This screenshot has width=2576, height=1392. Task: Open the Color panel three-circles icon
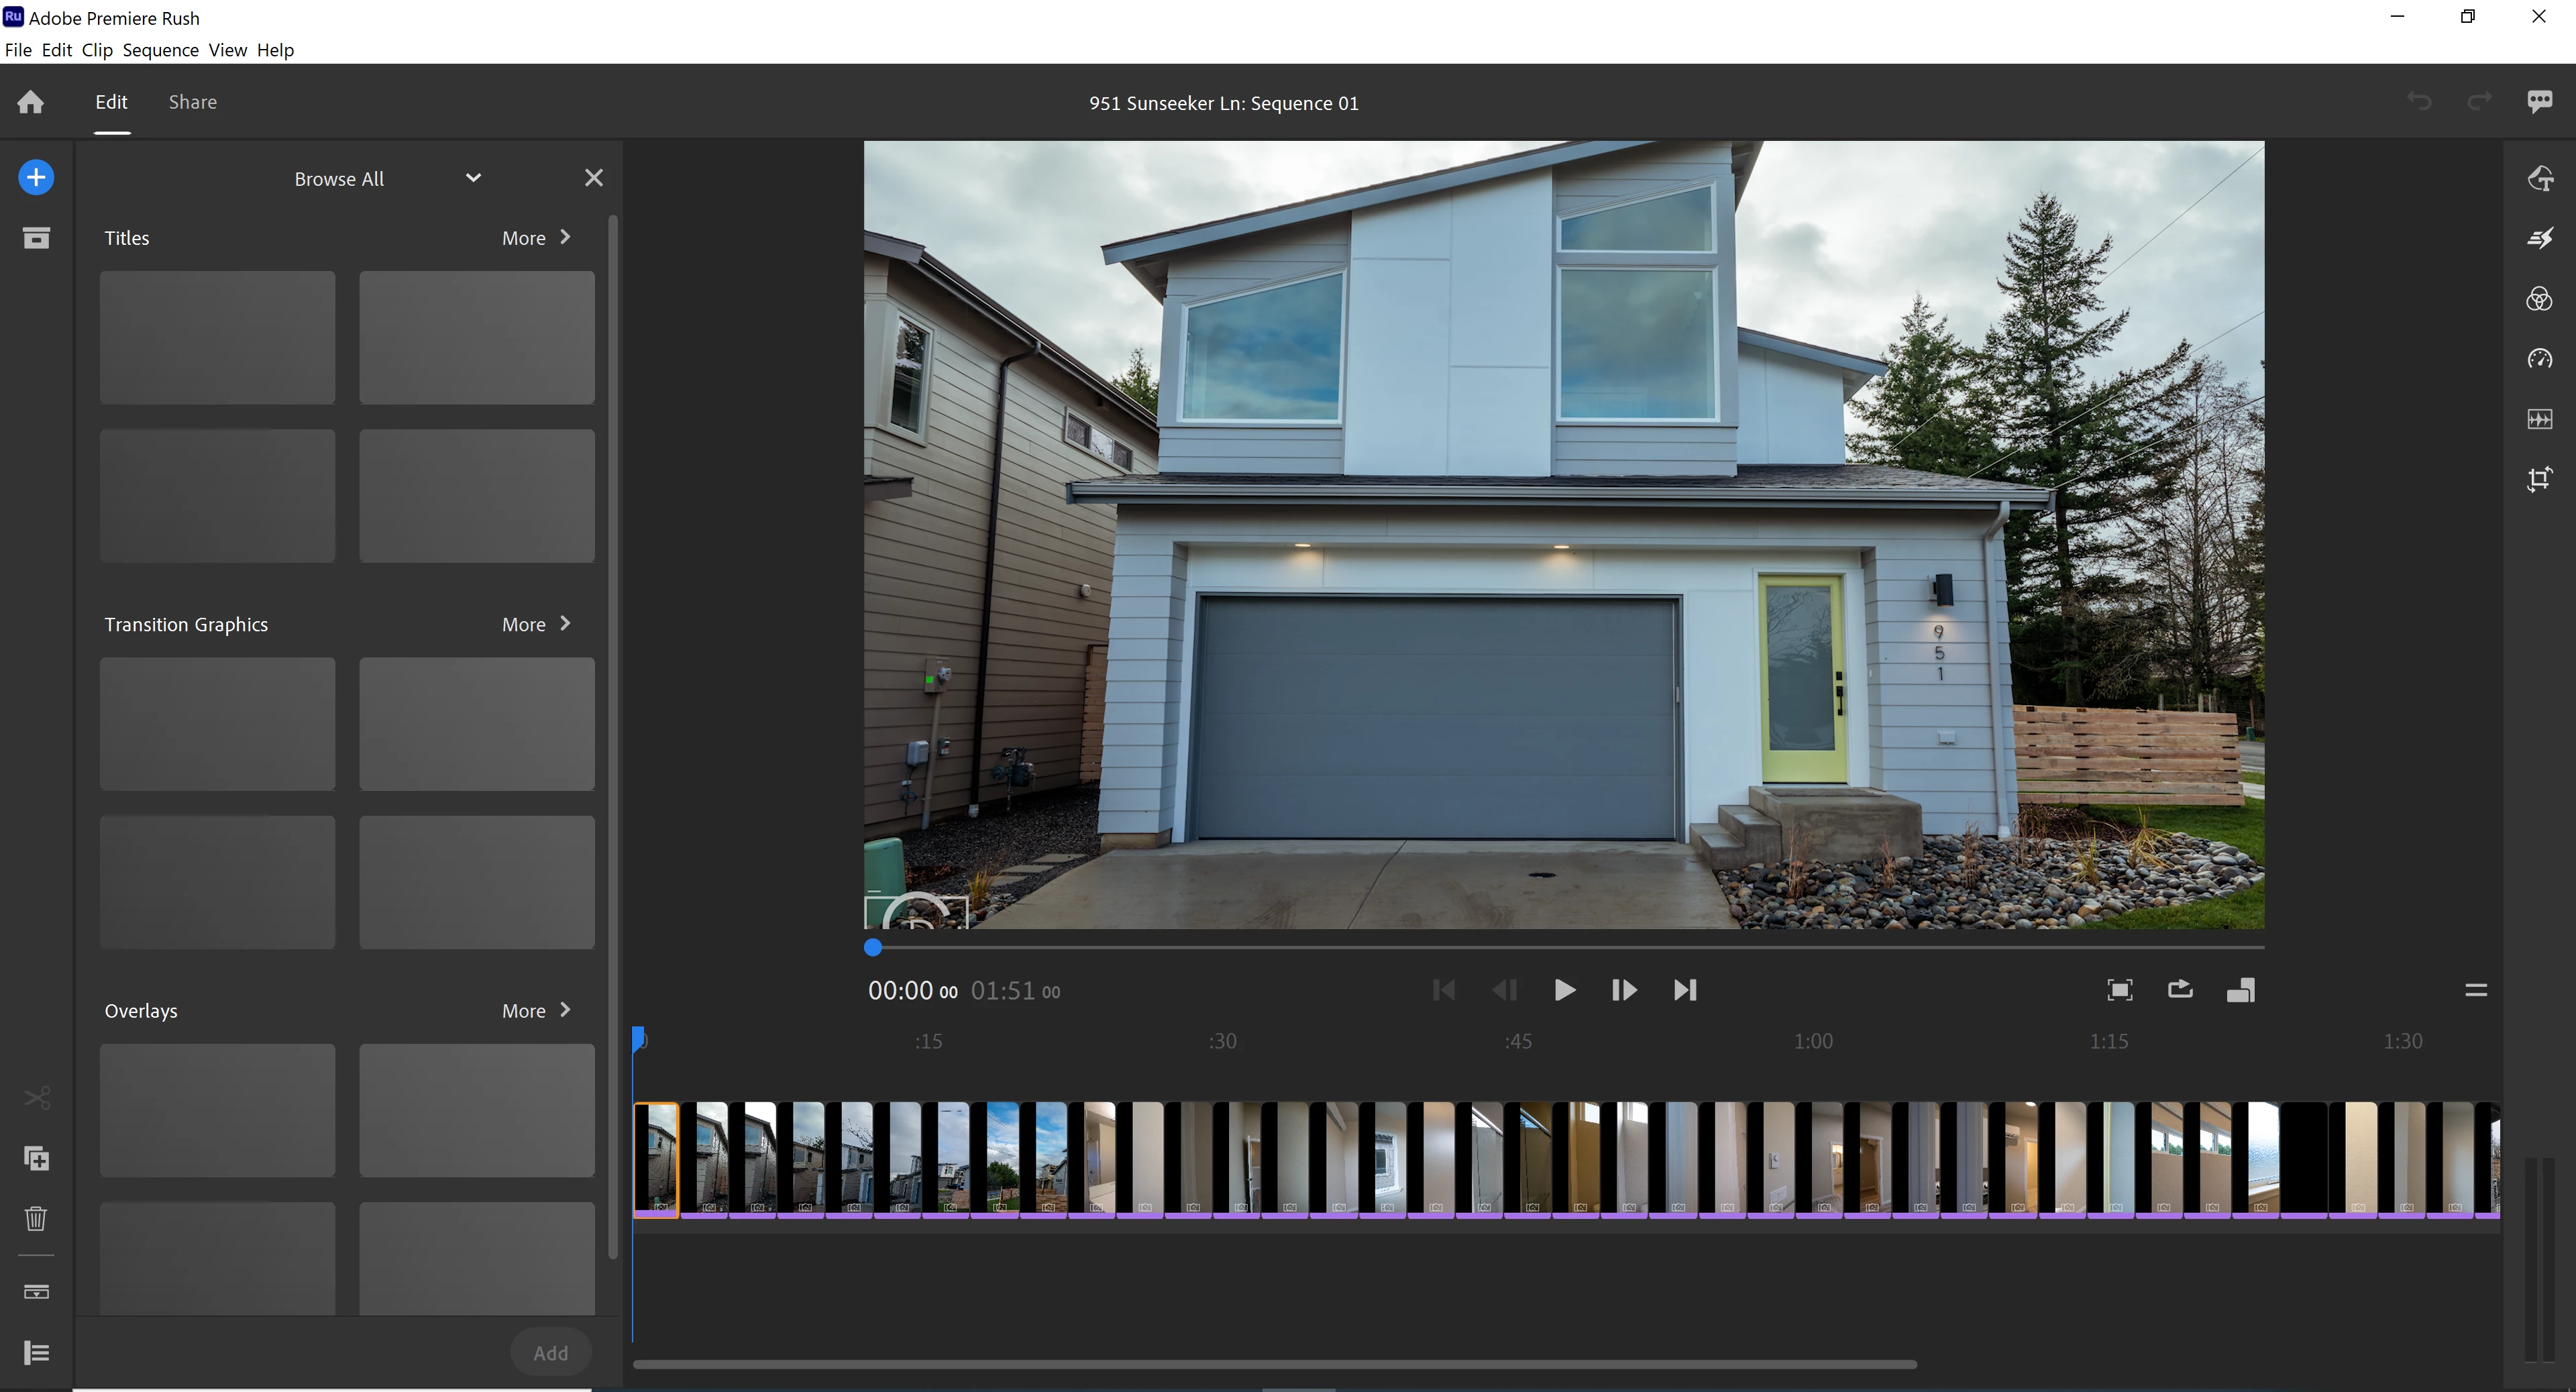(2539, 299)
